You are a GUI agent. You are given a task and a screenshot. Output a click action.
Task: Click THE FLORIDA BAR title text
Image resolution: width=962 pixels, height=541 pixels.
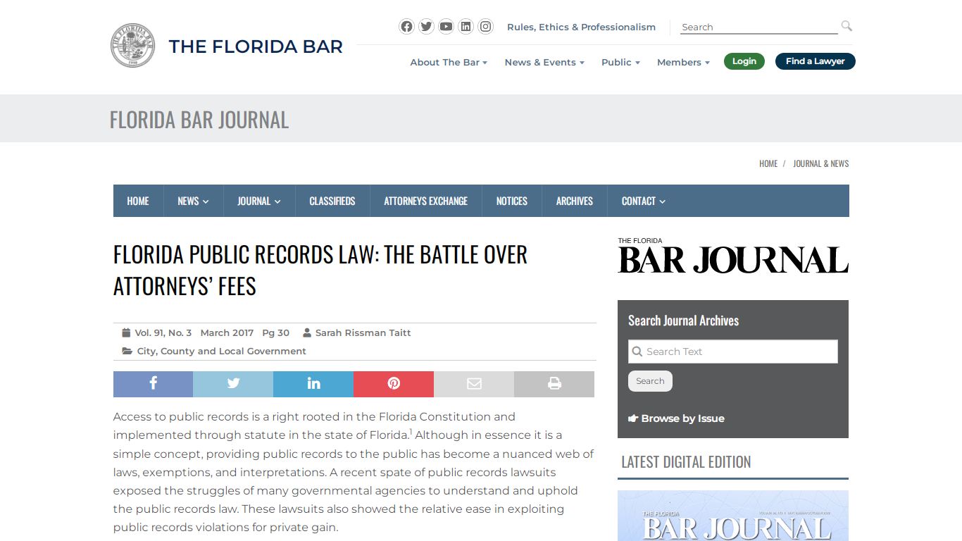coord(256,46)
